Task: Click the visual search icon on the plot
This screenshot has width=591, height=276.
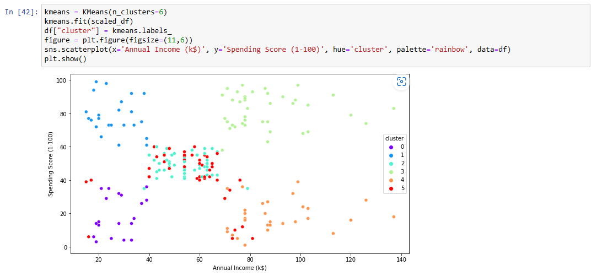Action: [x=401, y=82]
